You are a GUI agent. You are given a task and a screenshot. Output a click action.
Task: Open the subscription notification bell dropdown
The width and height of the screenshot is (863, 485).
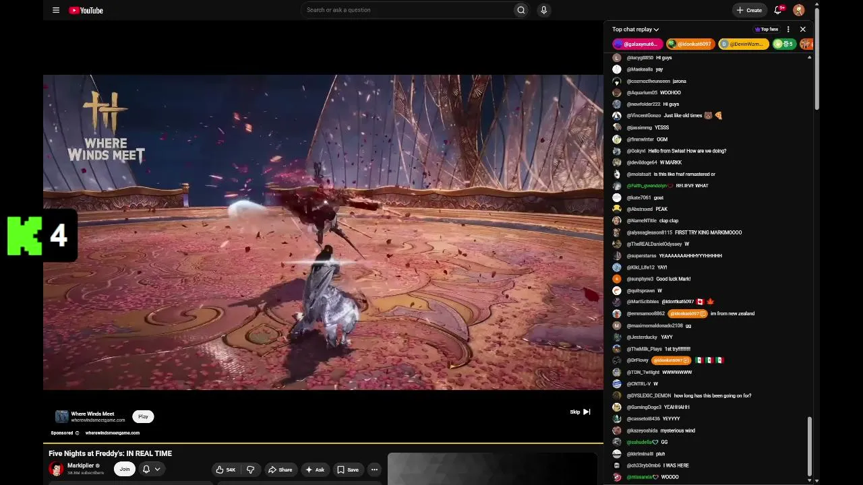pyautogui.click(x=152, y=469)
